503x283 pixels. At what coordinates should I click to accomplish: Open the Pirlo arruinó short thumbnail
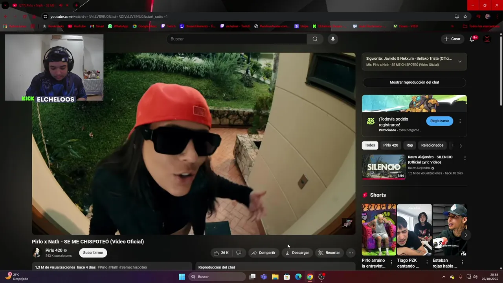(379, 230)
